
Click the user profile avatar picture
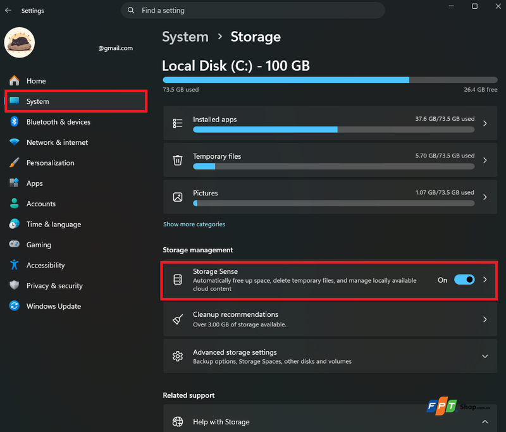[20, 42]
